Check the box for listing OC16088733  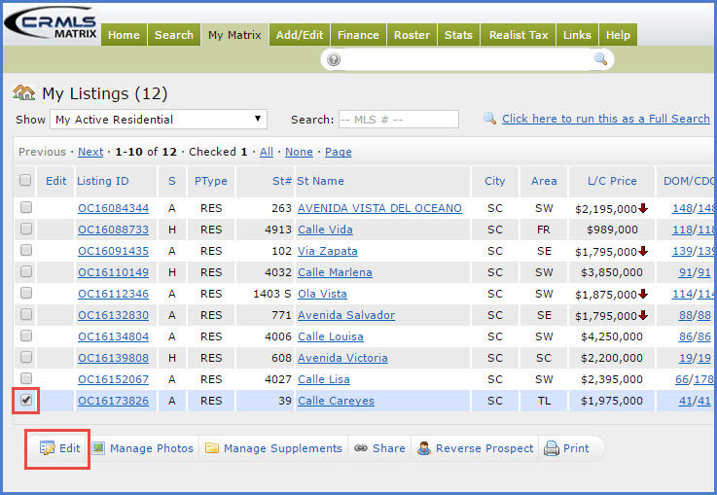pyautogui.click(x=26, y=229)
